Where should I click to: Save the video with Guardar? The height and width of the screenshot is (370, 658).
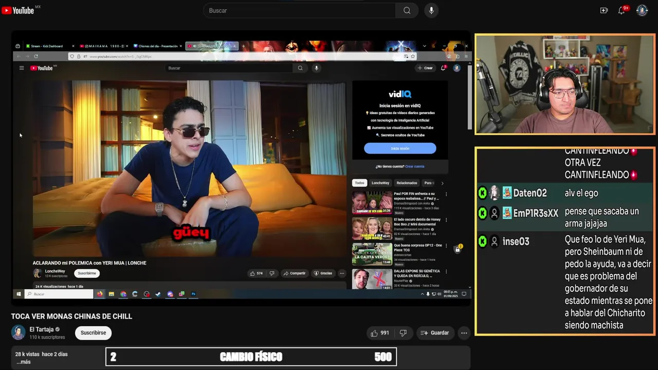[x=434, y=333]
